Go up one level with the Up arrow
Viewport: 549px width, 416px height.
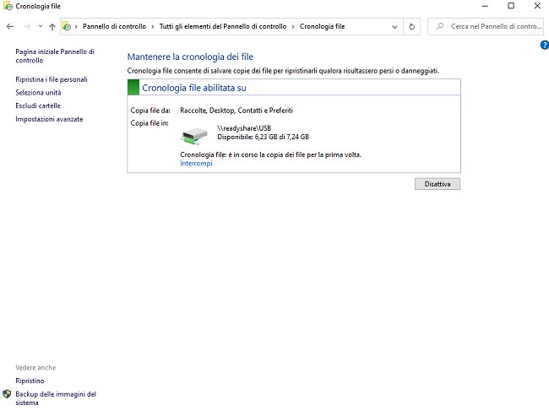pos(52,27)
